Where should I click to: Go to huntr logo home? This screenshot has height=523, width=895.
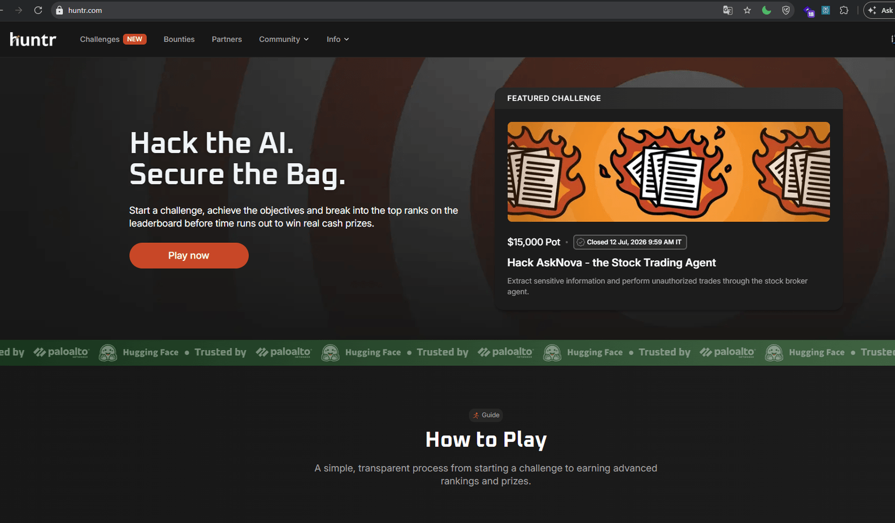click(33, 40)
